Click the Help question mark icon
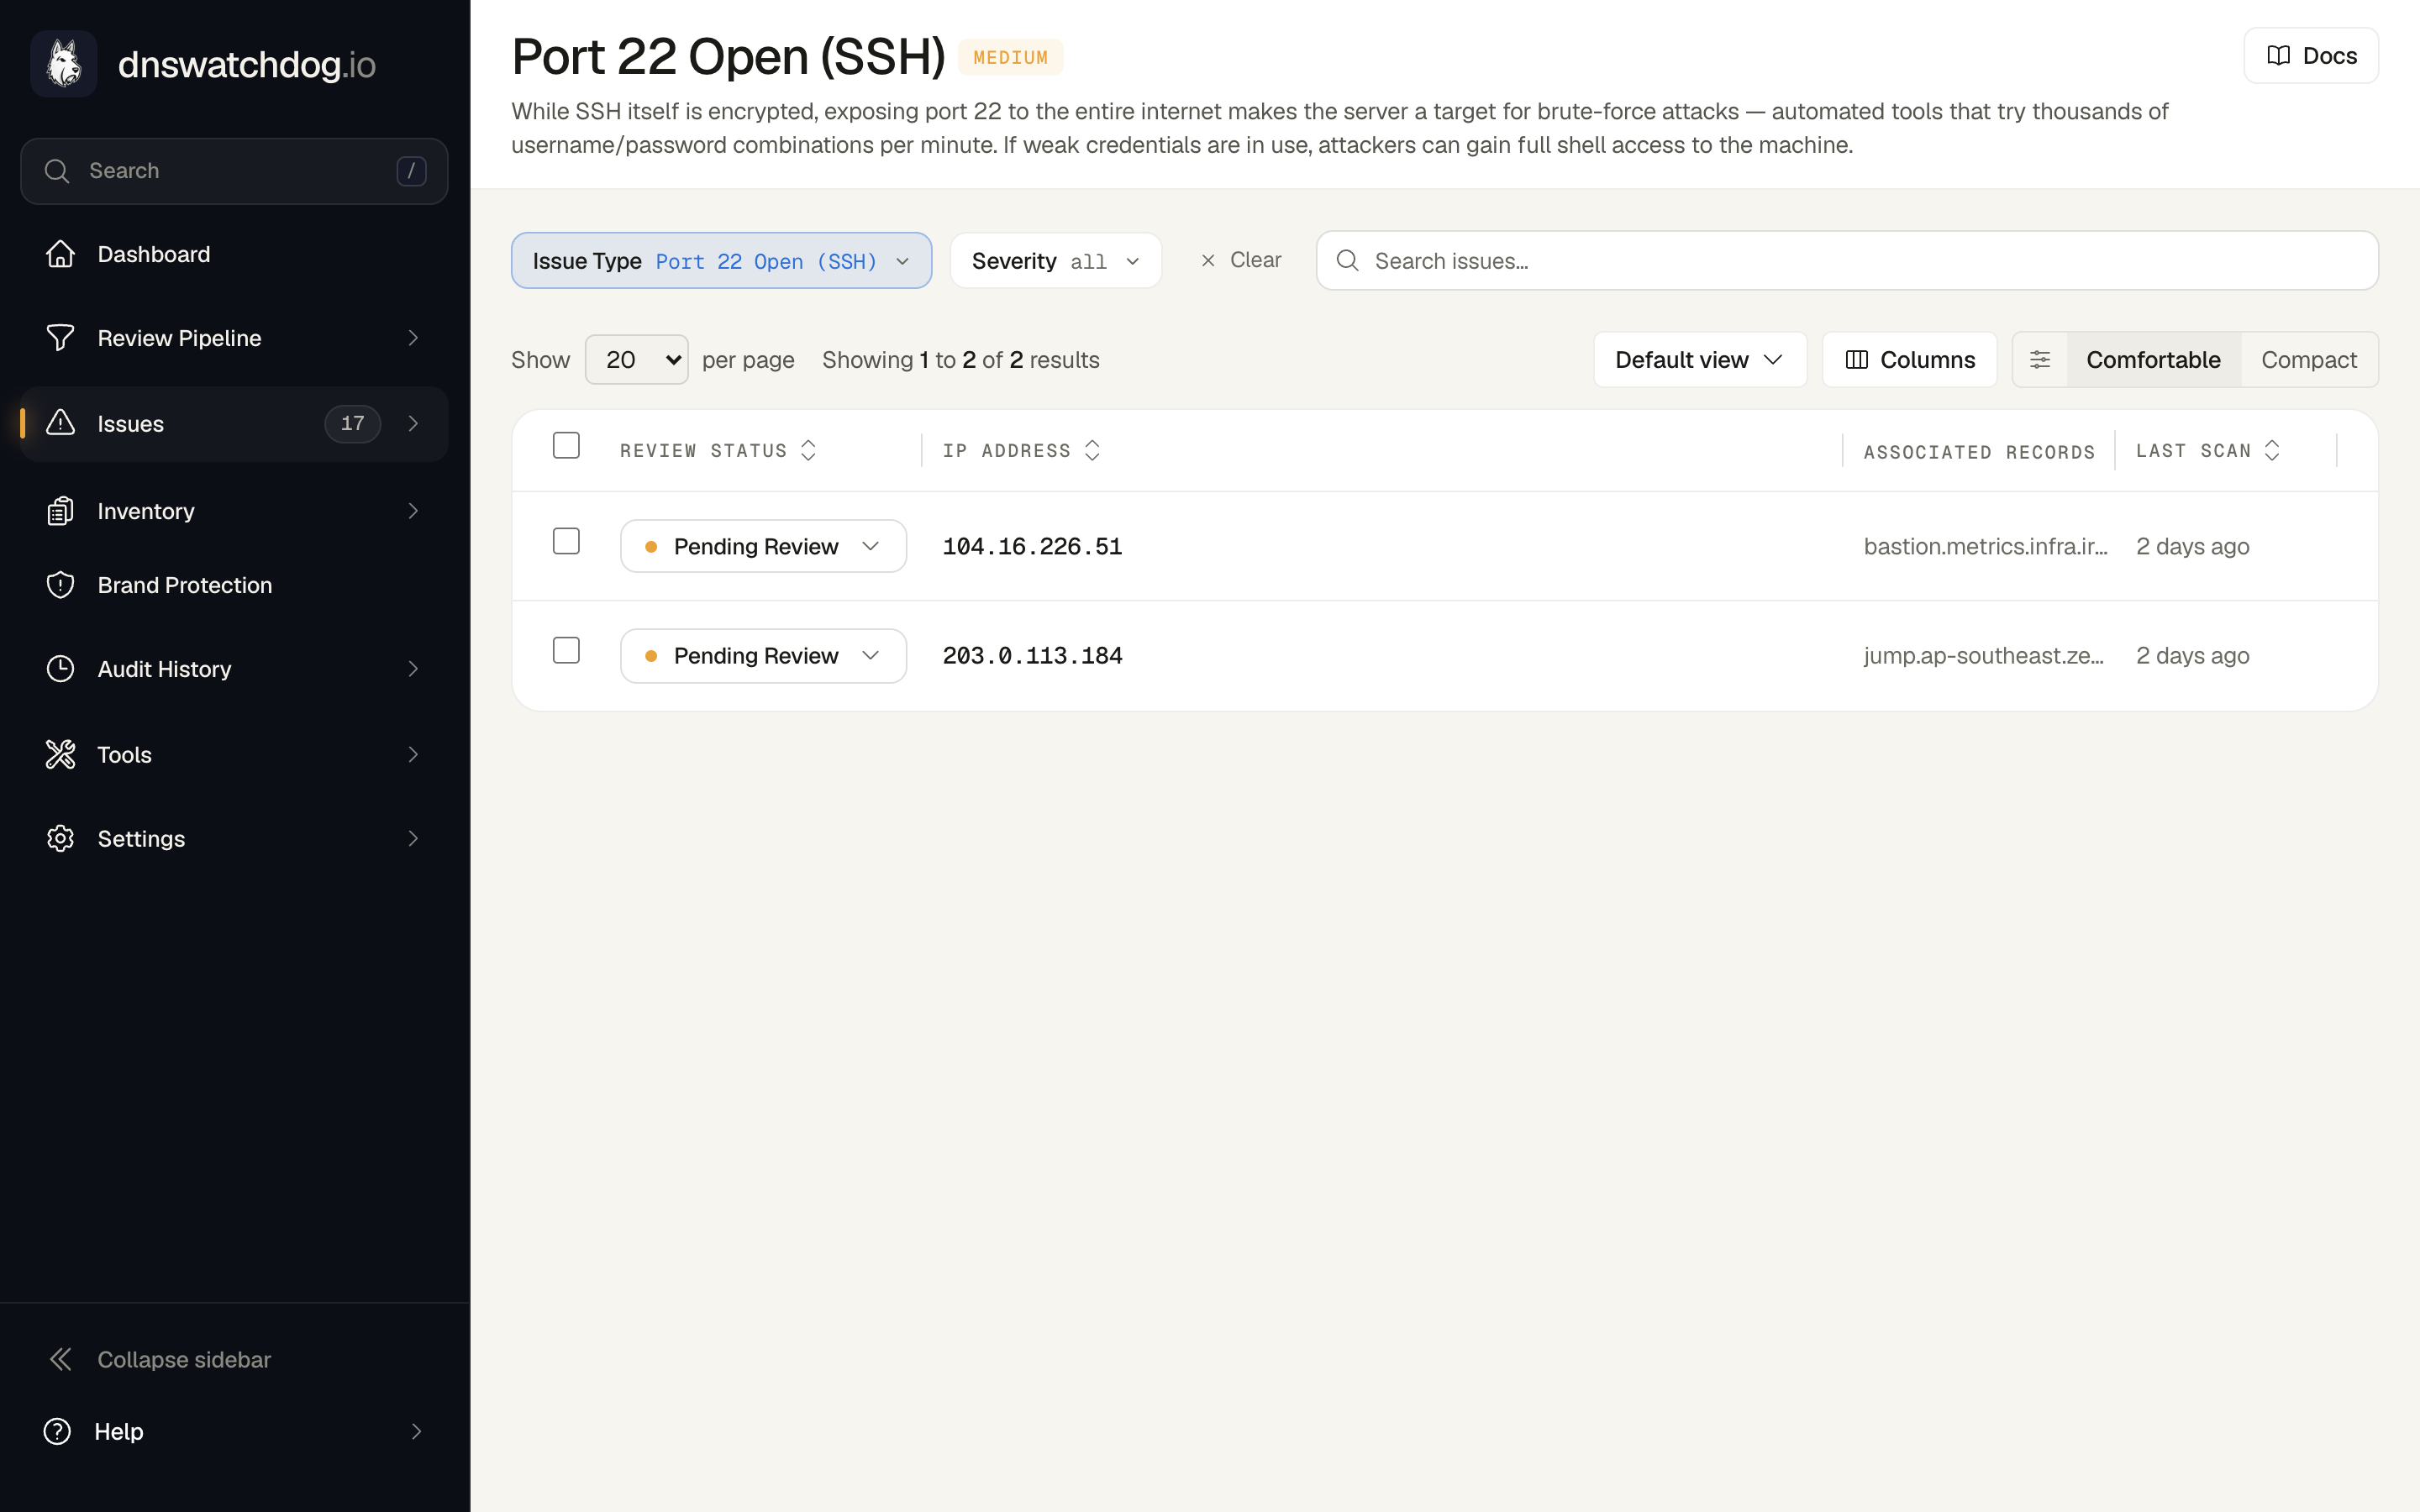2420x1512 pixels. click(57, 1431)
